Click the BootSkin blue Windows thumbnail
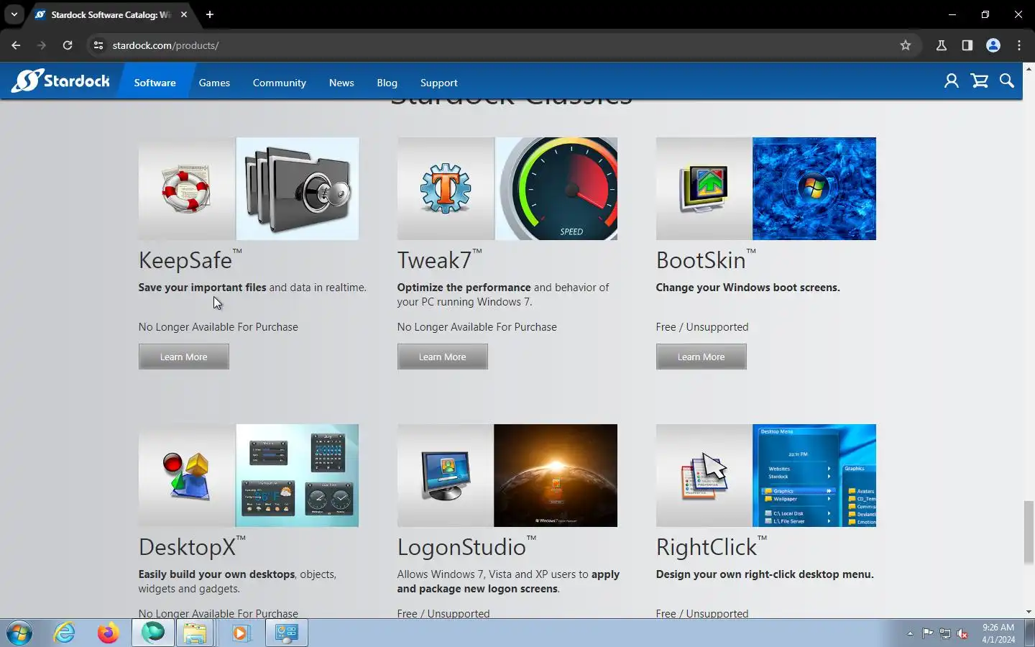This screenshot has width=1035, height=647. click(814, 188)
